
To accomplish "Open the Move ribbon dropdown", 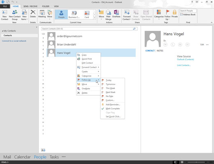I will pos(101,15).
